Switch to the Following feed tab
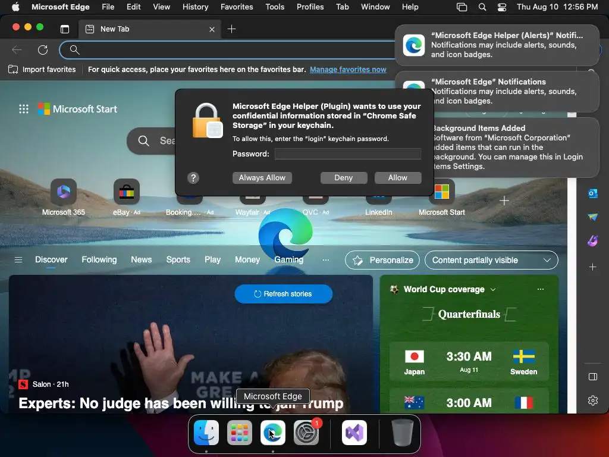This screenshot has height=457, width=609. (99, 259)
